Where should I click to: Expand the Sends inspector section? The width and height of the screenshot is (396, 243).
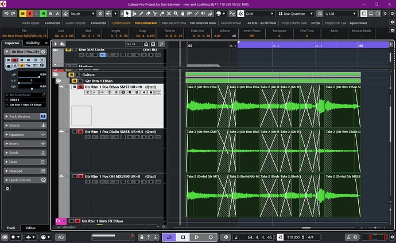pyautogui.click(x=25, y=152)
